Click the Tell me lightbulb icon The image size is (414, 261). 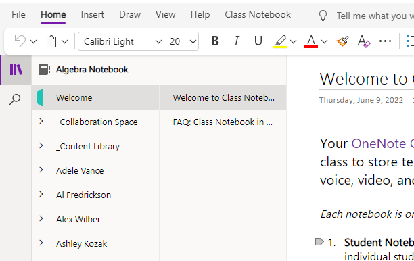323,16
